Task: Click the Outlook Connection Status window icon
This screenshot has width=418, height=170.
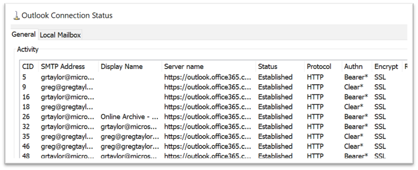Action: click(x=17, y=15)
